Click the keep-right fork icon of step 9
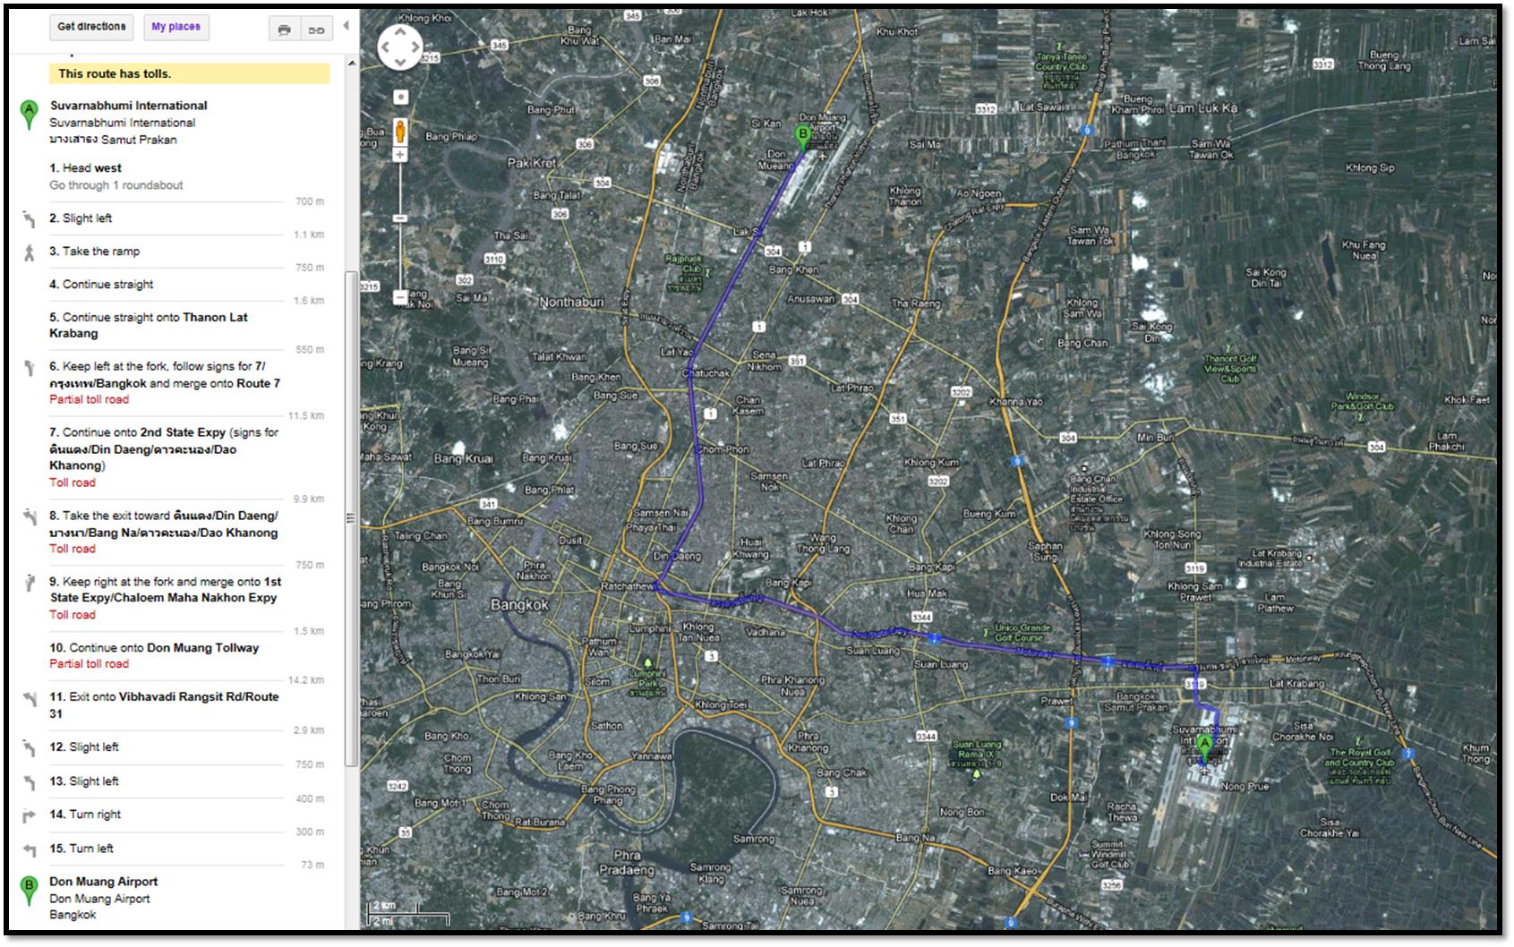1514x947 pixels. (x=29, y=583)
